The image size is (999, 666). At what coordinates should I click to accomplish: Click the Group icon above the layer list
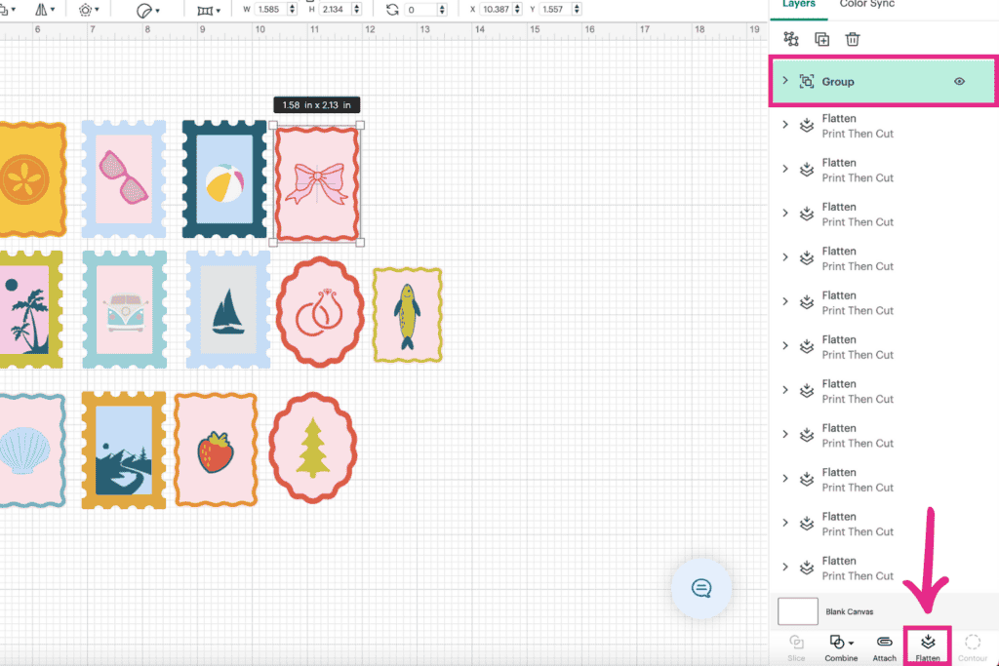click(x=791, y=39)
